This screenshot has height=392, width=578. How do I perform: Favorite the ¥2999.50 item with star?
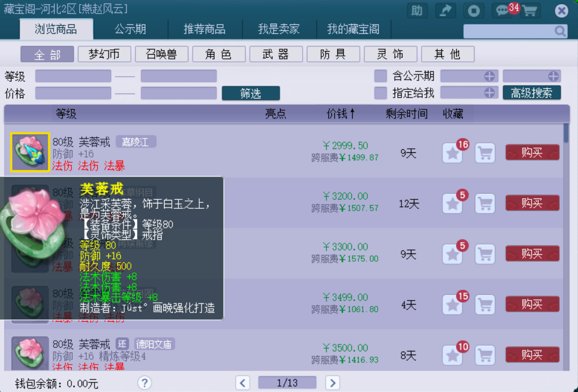453,153
